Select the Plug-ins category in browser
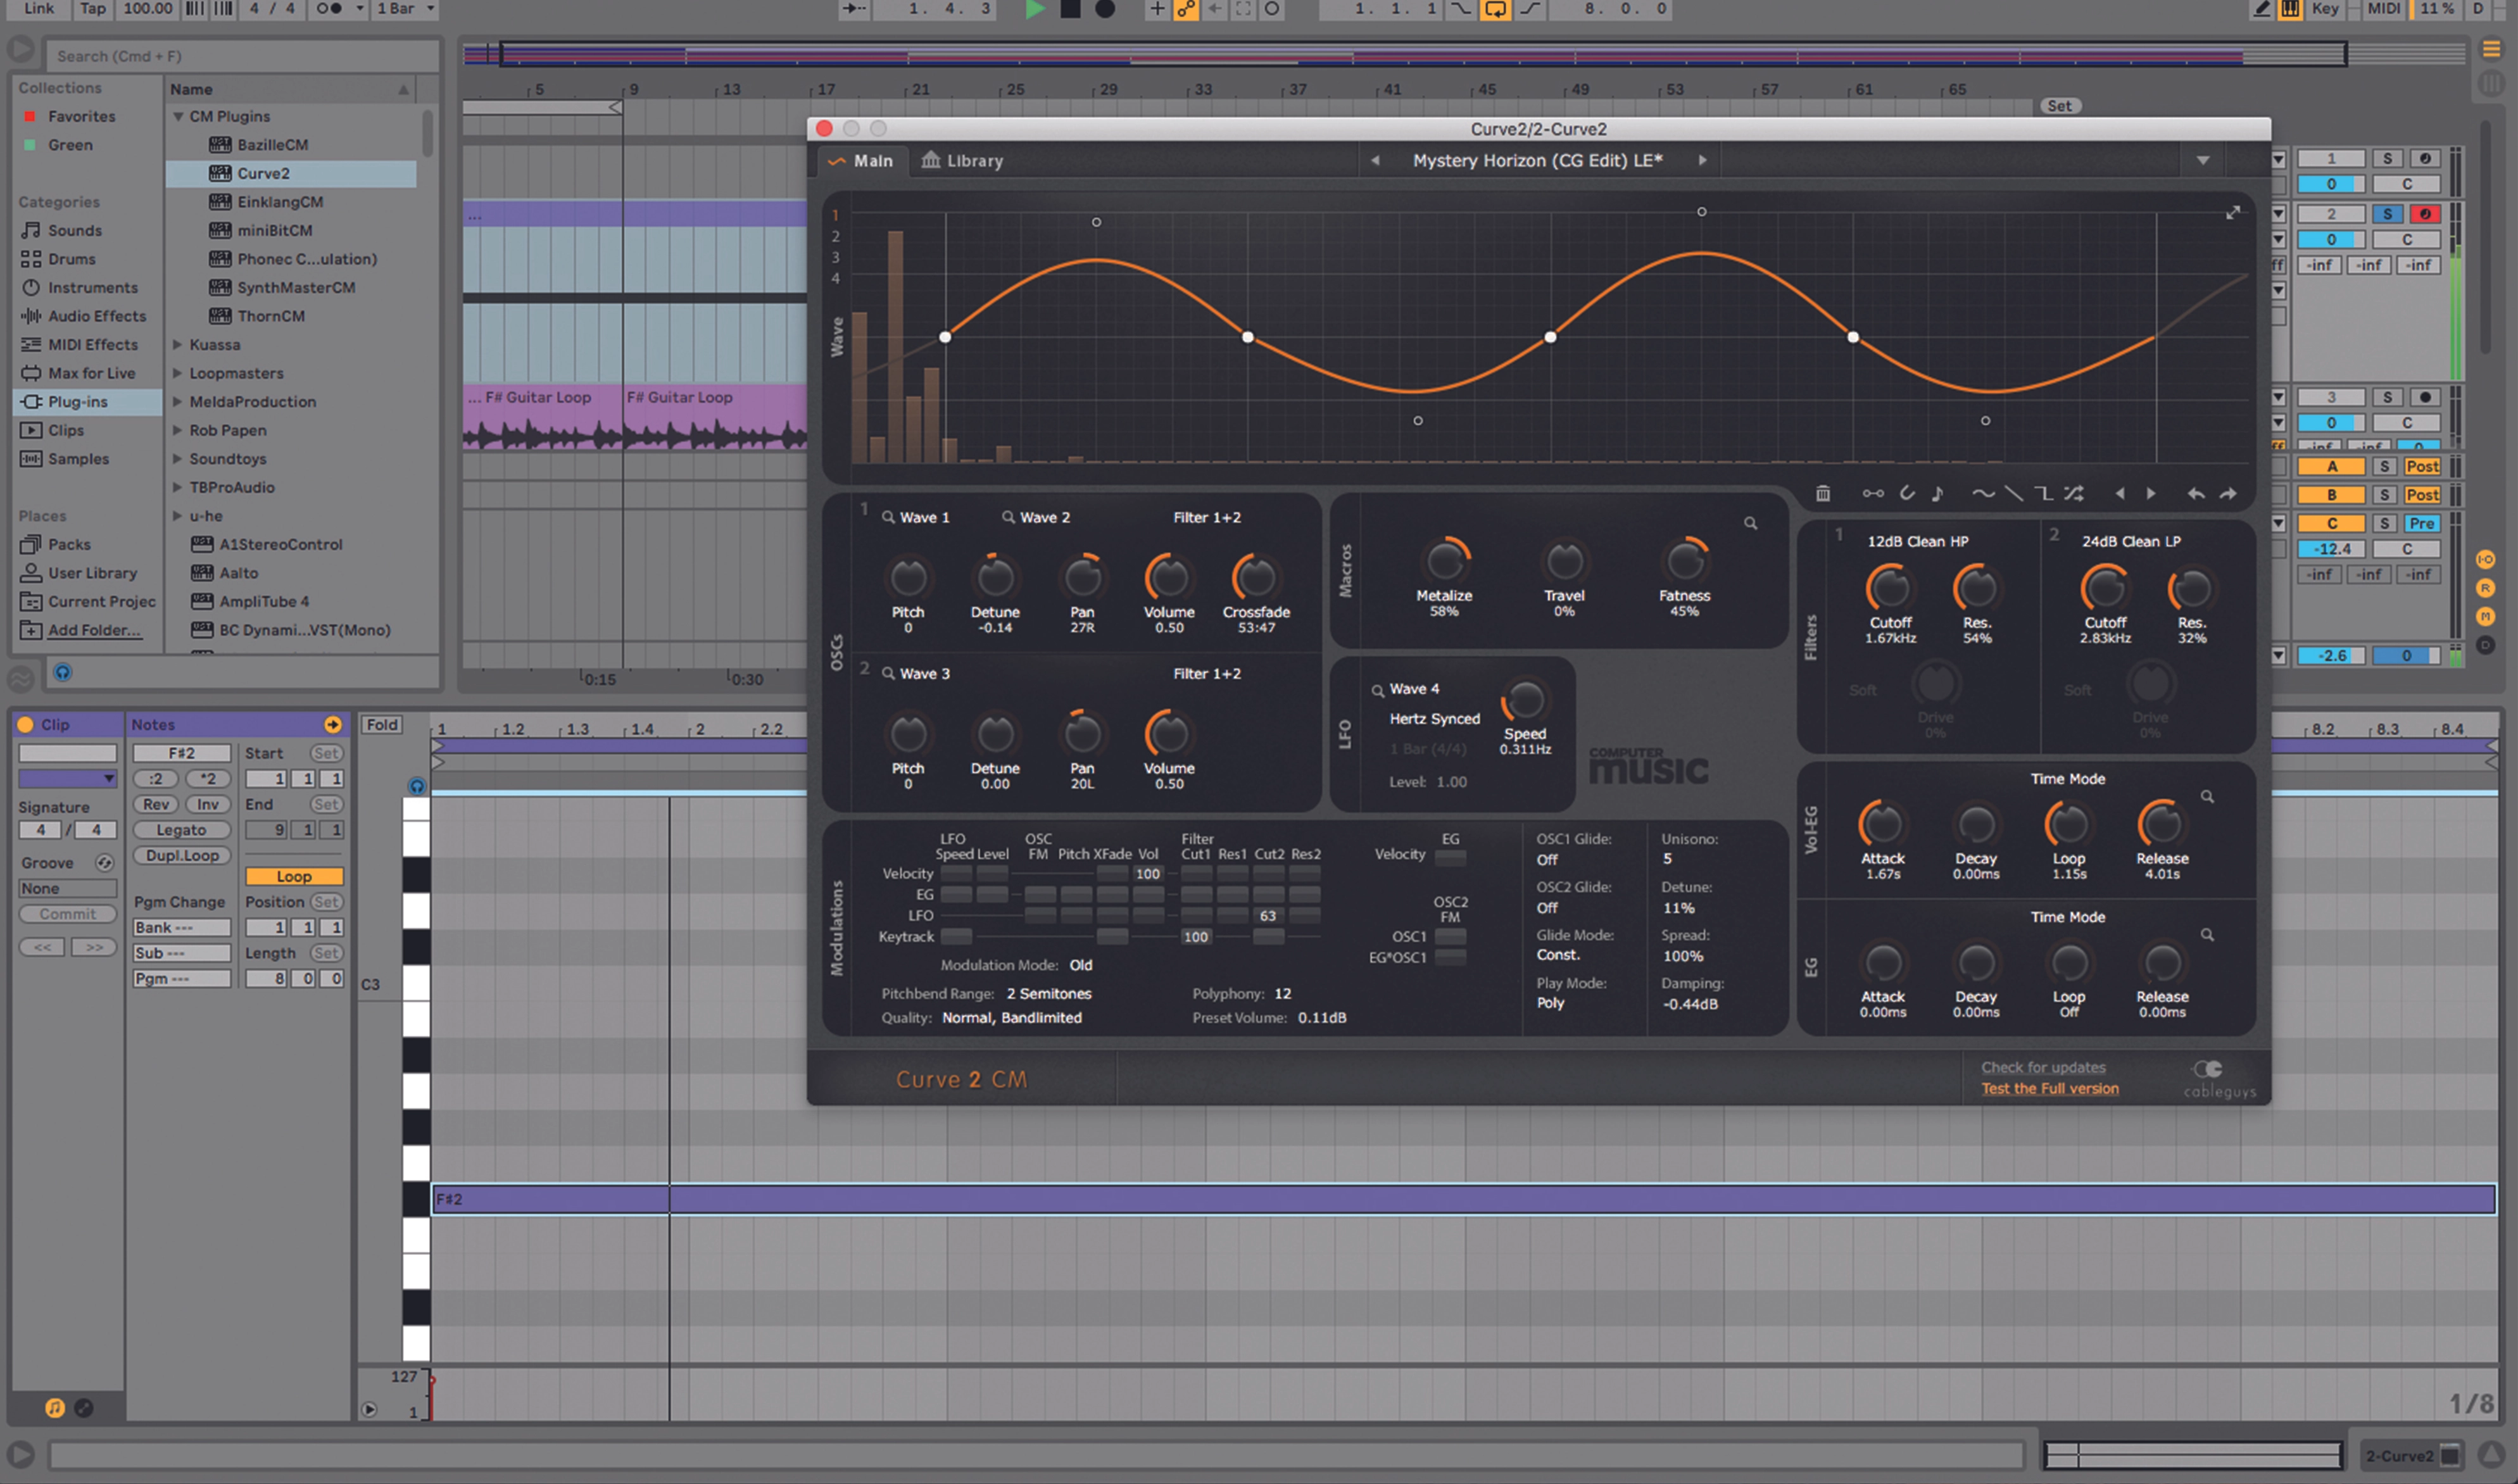Viewport: 2518px width, 1484px height. [87, 401]
